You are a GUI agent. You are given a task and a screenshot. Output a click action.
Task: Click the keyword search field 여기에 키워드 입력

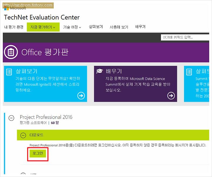(x=185, y=37)
